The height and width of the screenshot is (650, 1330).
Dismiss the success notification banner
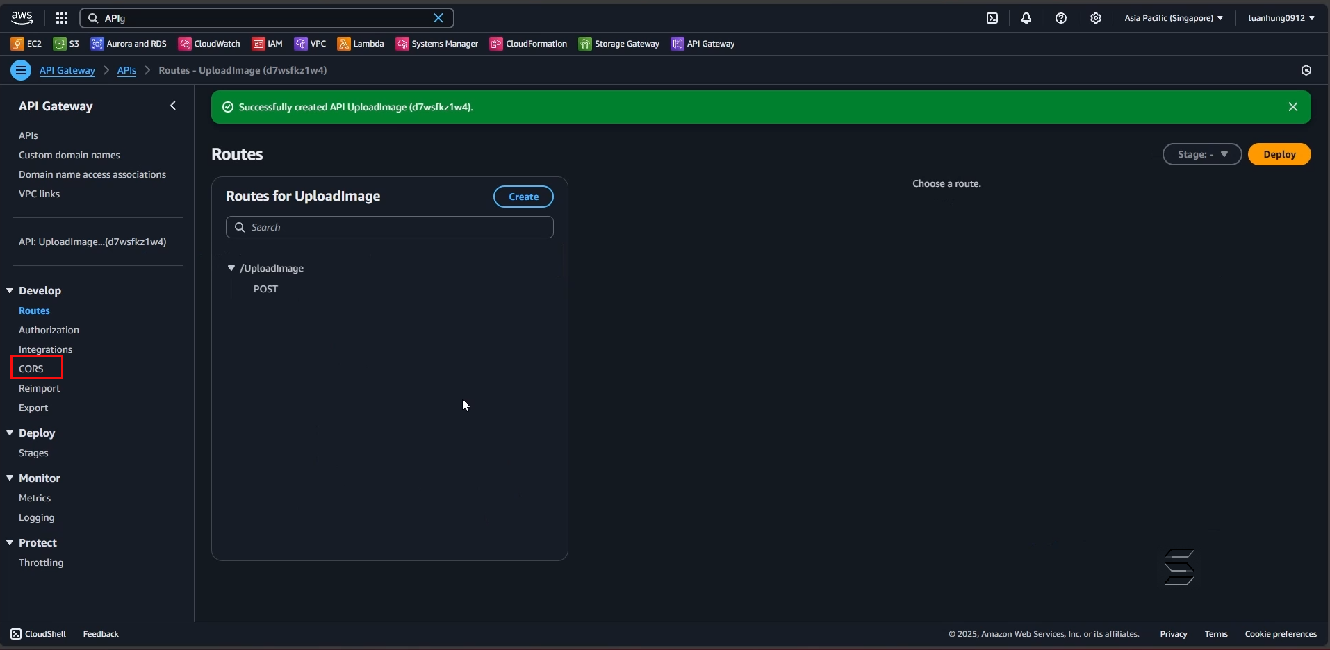tap(1293, 107)
